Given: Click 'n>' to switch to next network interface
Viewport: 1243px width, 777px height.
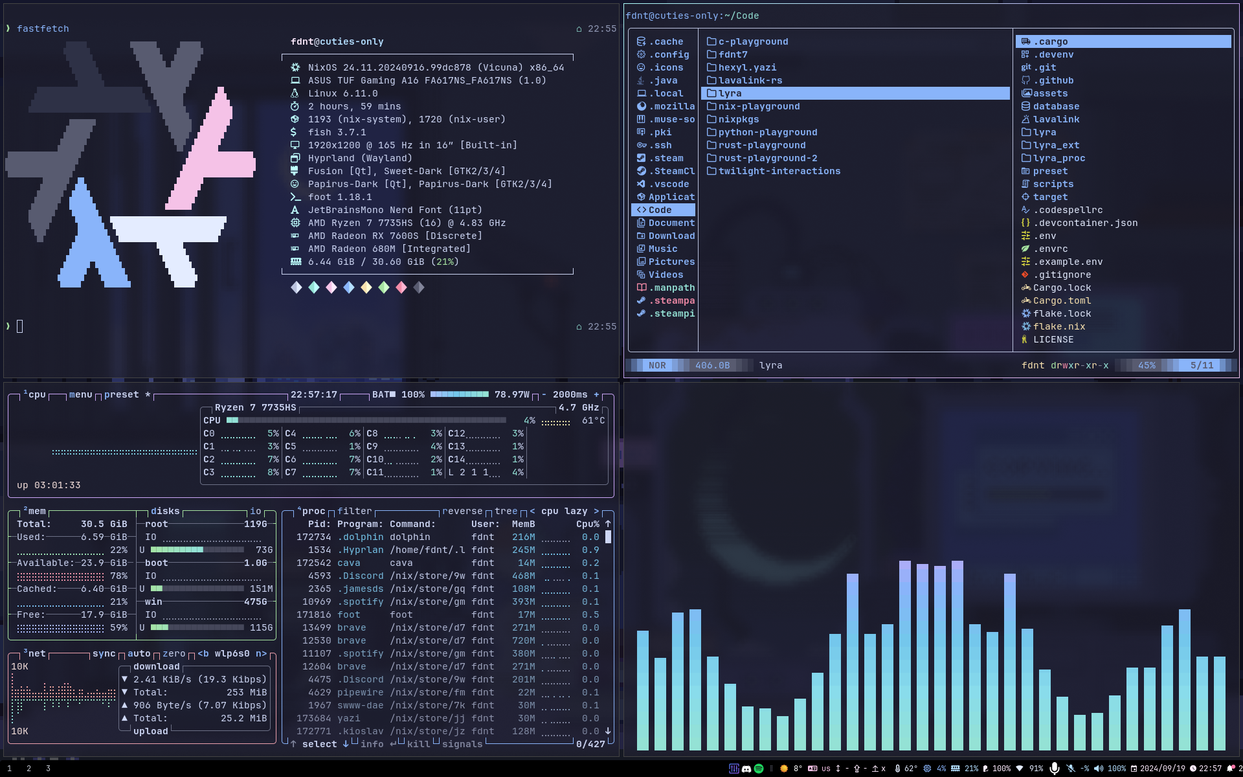Looking at the screenshot, I should tap(261, 653).
